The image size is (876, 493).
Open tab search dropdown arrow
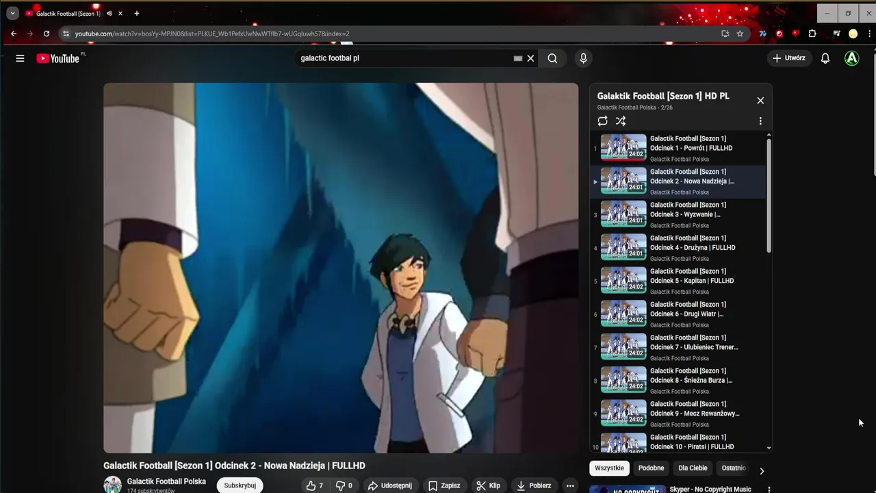(x=12, y=13)
